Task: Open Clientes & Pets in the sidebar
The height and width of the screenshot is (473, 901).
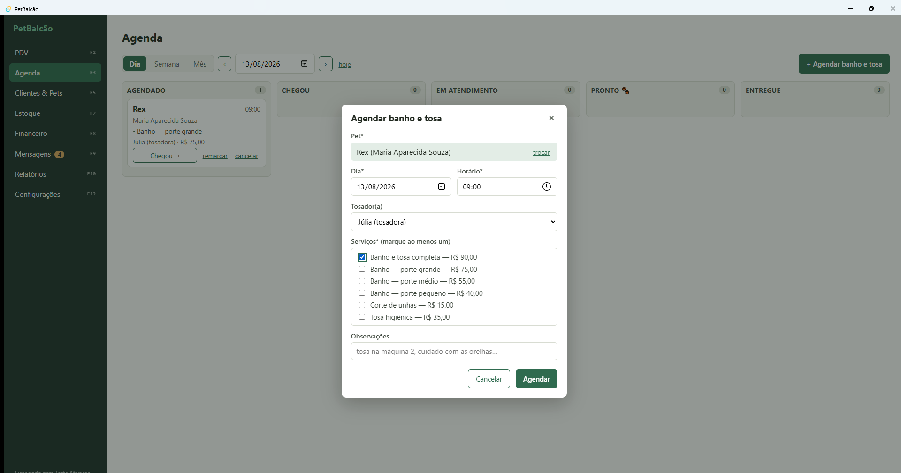Action: (x=55, y=93)
